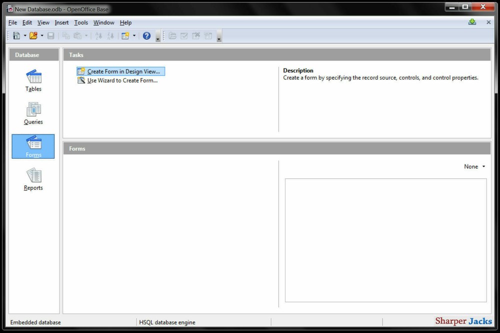
Task: Click the Save toolbar icon
Action: point(51,36)
